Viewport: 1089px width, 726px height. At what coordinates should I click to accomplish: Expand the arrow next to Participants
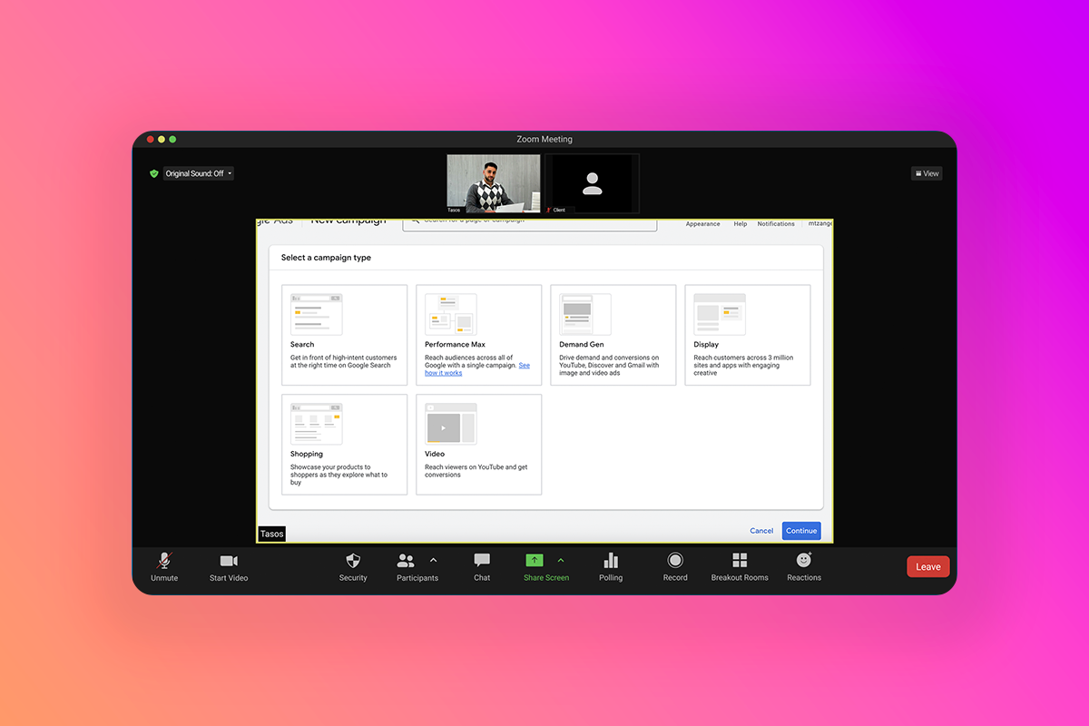(x=433, y=560)
